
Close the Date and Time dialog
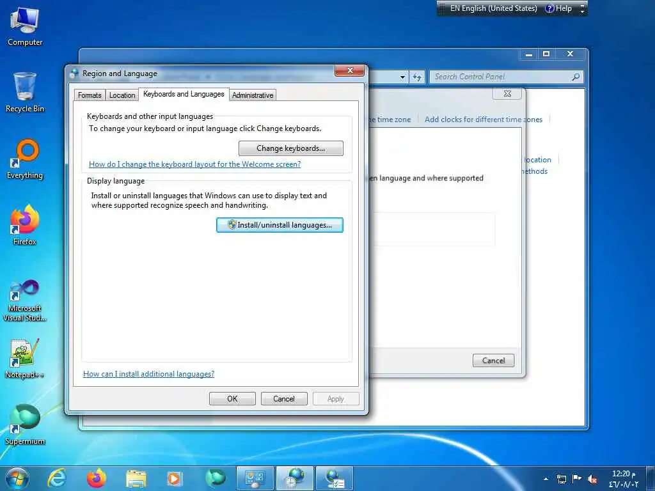(x=507, y=93)
